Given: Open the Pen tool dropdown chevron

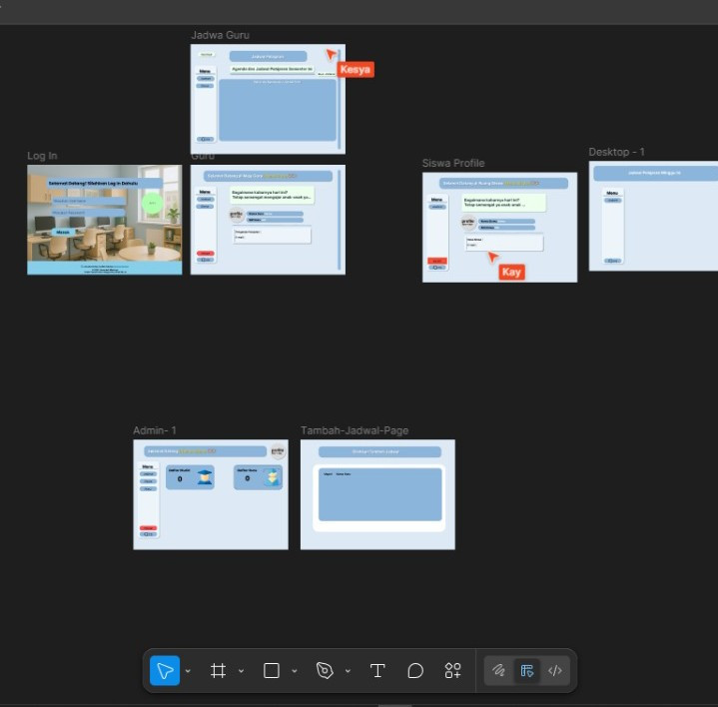Looking at the screenshot, I should (x=348, y=671).
